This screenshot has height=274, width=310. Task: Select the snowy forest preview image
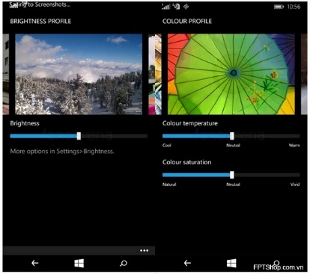[79, 74]
